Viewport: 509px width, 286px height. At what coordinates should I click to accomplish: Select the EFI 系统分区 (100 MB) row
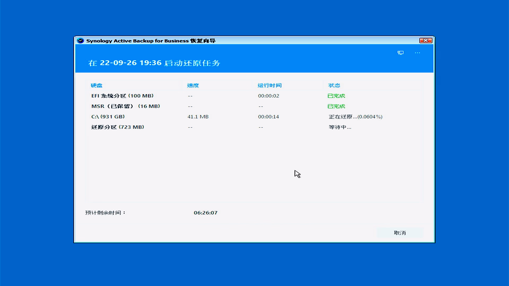point(122,96)
